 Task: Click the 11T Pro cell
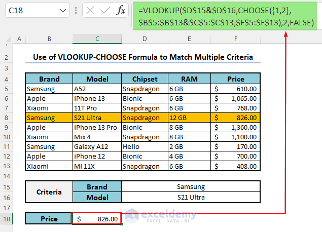click(x=97, y=108)
